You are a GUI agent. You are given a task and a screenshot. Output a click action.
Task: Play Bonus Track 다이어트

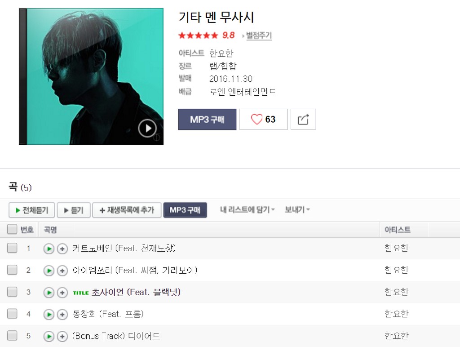(x=49, y=336)
